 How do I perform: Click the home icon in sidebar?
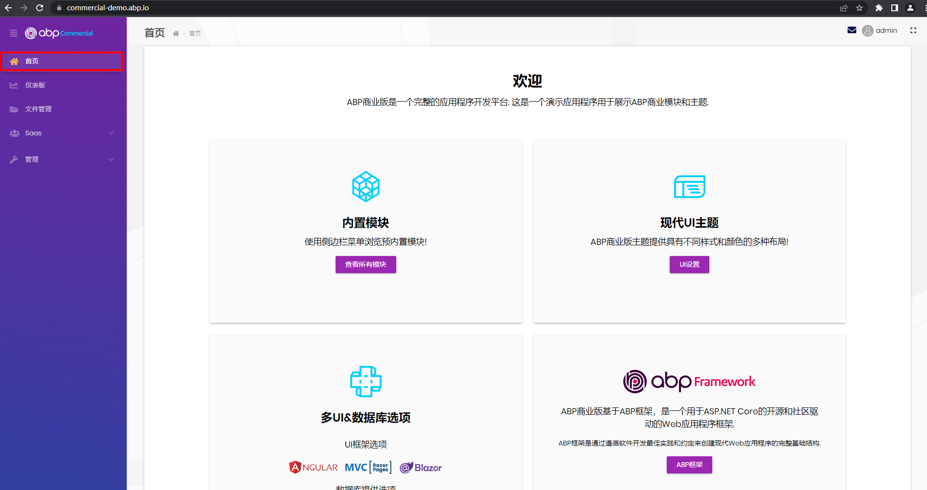(14, 61)
